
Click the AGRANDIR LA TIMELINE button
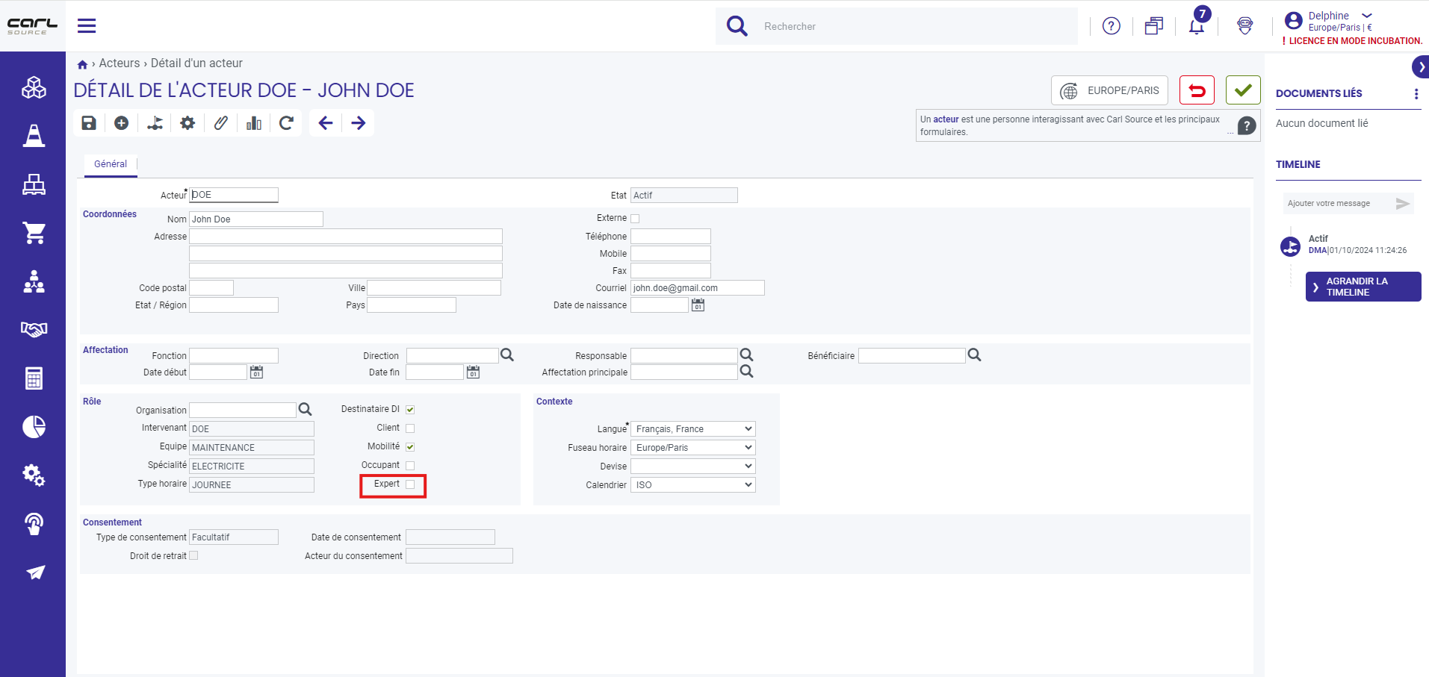1363,287
